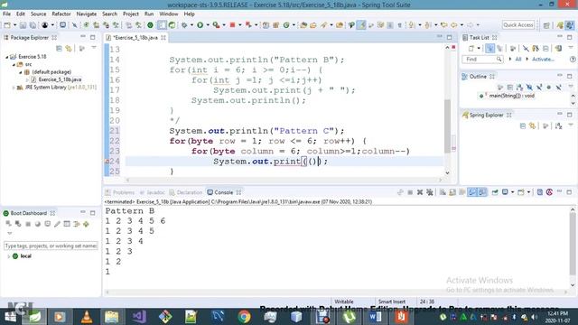Open Package Explorer view menu triangle
The height and width of the screenshot is (325, 578).
[x=94, y=48]
